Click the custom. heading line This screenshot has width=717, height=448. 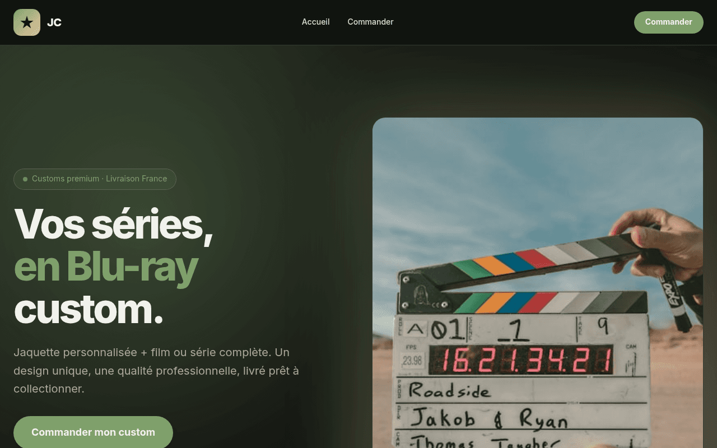point(89,309)
